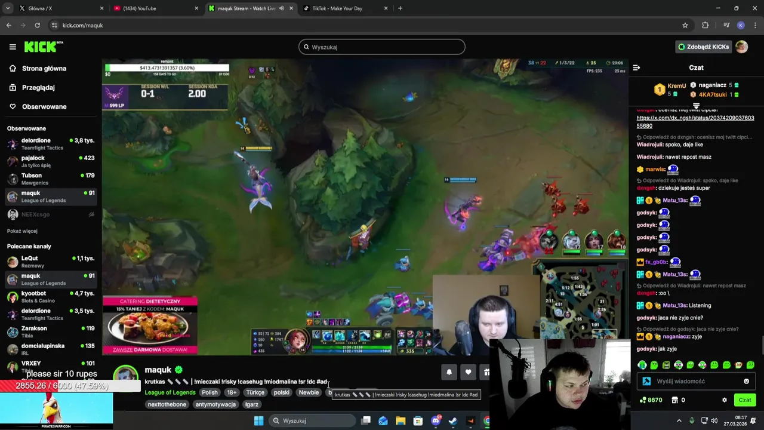Reload the kick.com page
The image size is (764, 430).
click(x=37, y=25)
